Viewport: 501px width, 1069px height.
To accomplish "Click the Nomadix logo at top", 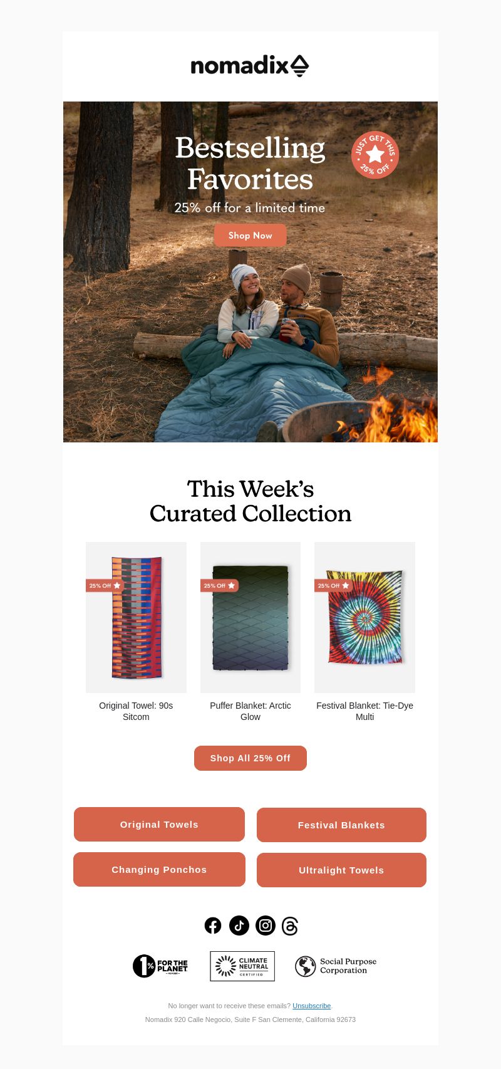I will [x=250, y=65].
